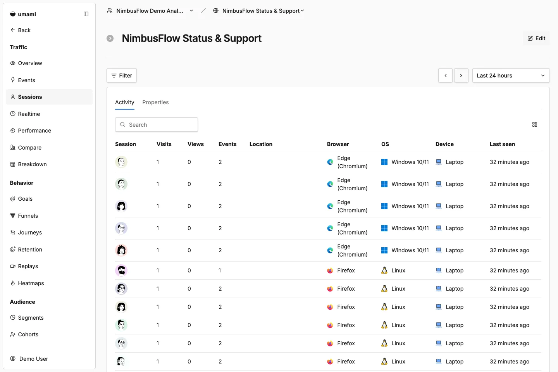Click the umami logo
This screenshot has height=372, width=558.
click(x=23, y=14)
